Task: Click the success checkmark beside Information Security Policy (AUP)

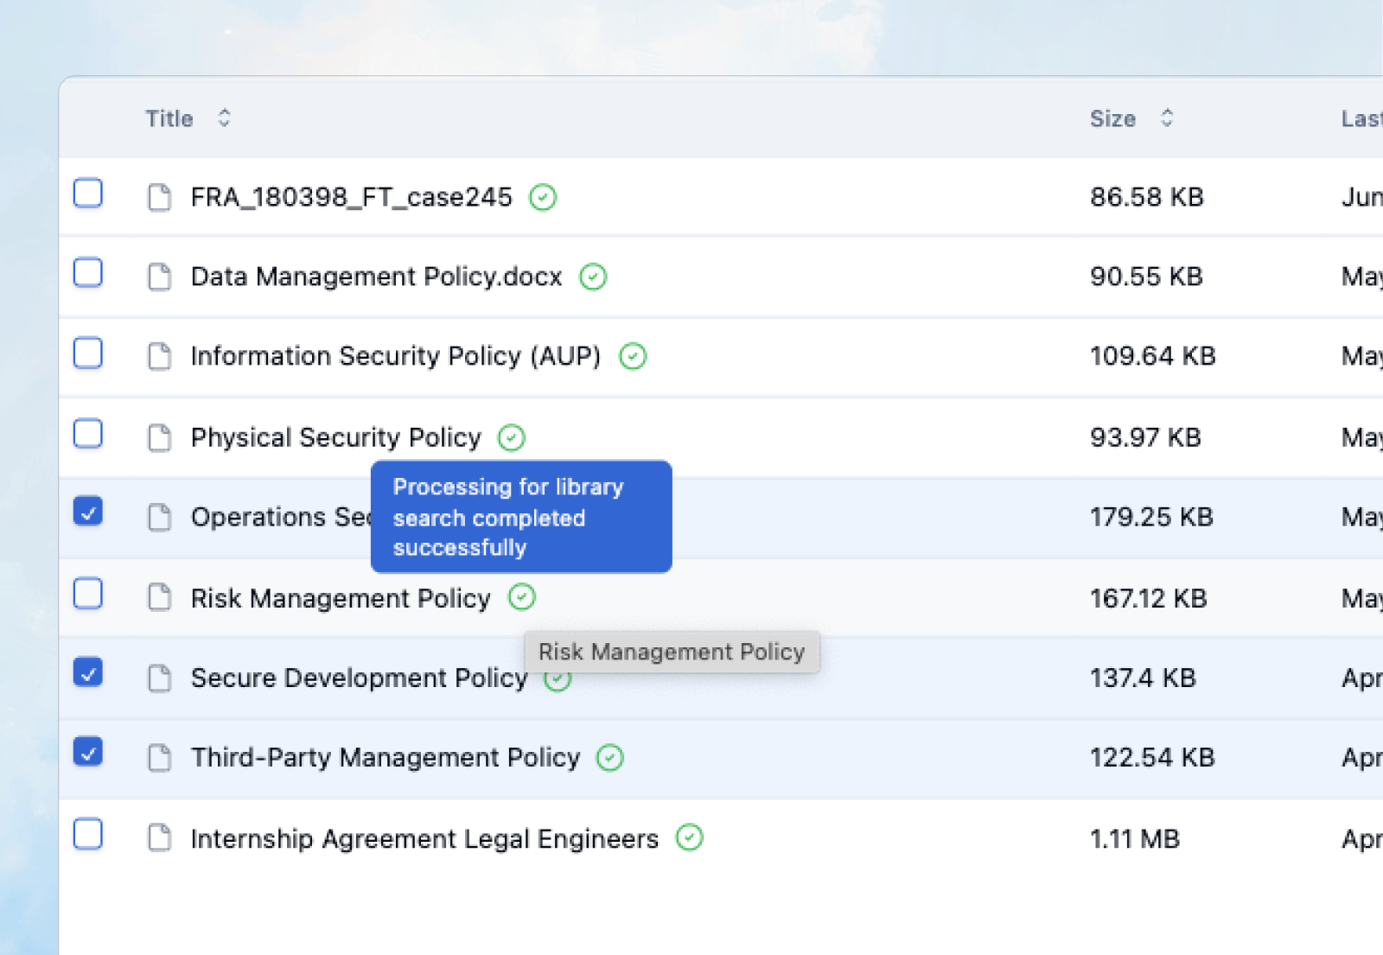Action: point(632,356)
